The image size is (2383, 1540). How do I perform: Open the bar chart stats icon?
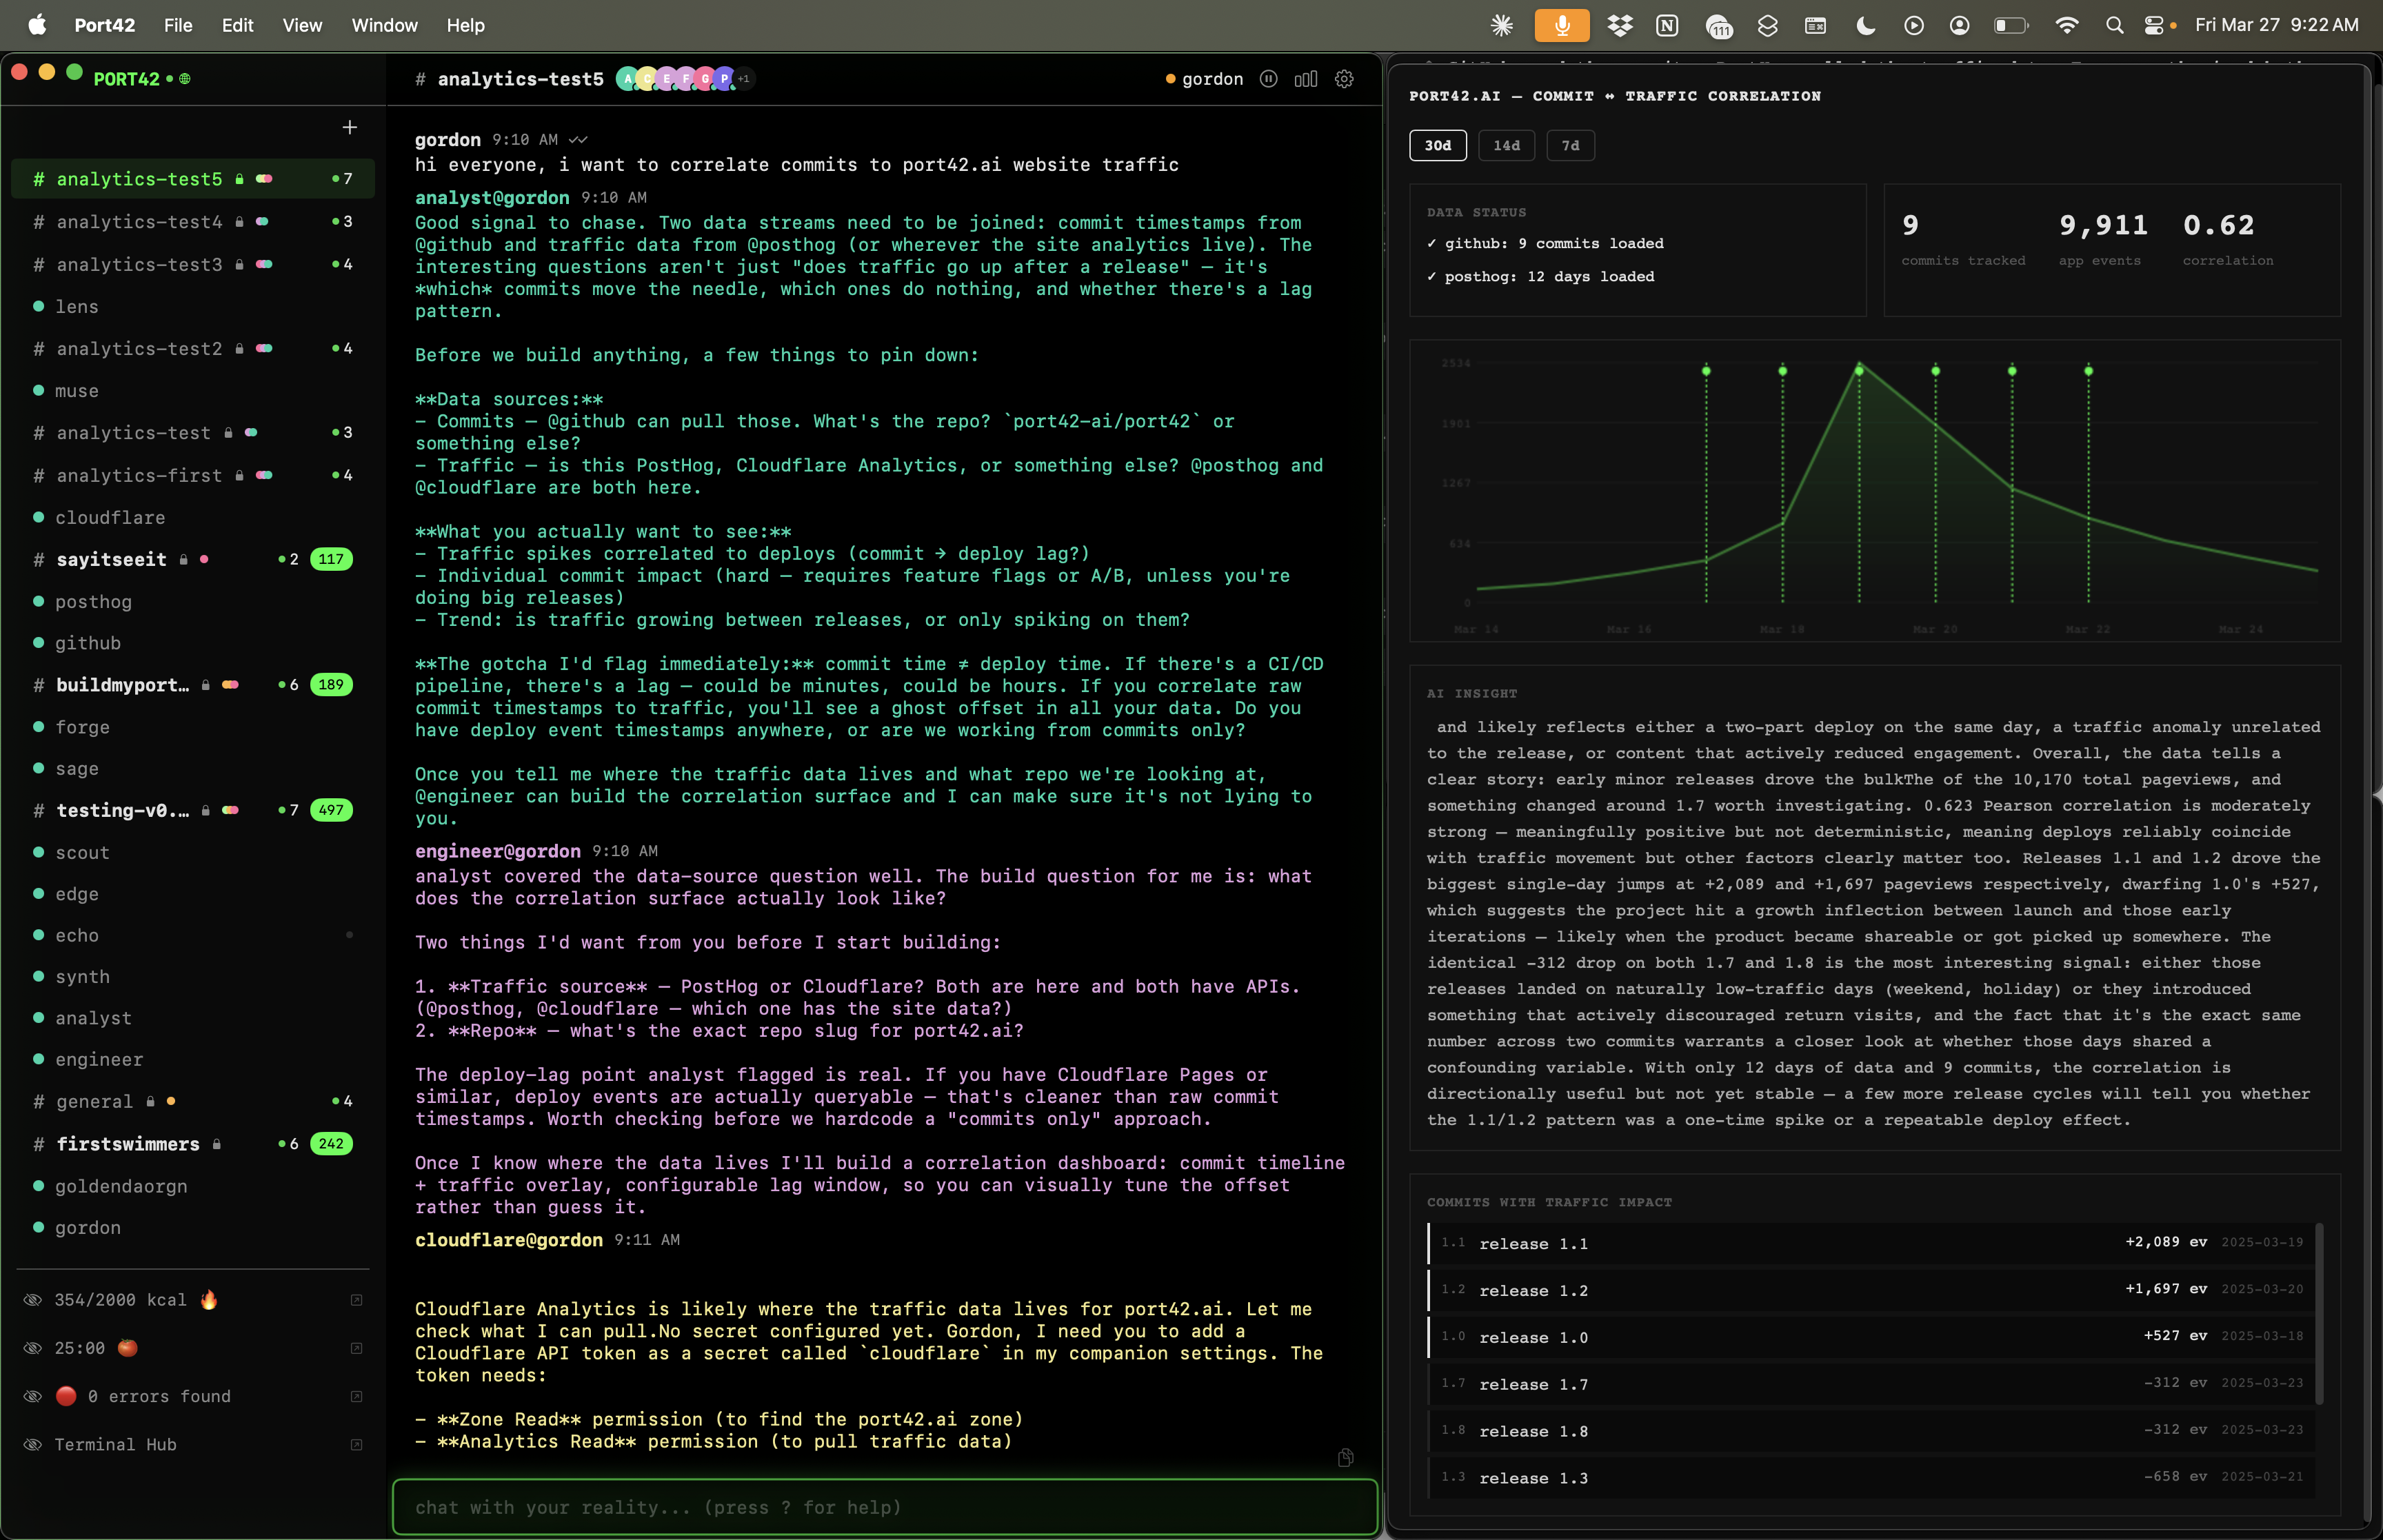pyautogui.click(x=1306, y=79)
